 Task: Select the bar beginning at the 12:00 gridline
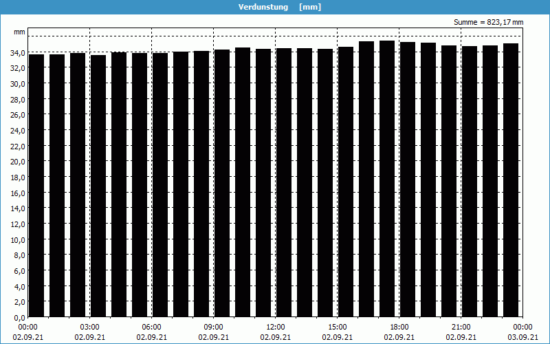click(284, 182)
